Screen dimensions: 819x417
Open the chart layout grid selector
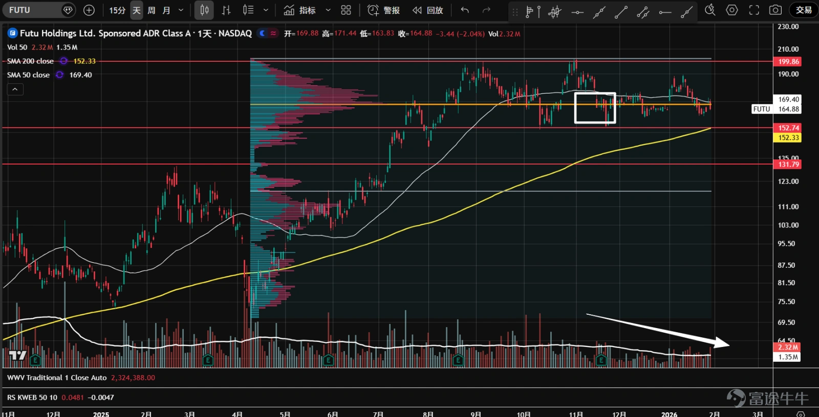click(x=346, y=10)
